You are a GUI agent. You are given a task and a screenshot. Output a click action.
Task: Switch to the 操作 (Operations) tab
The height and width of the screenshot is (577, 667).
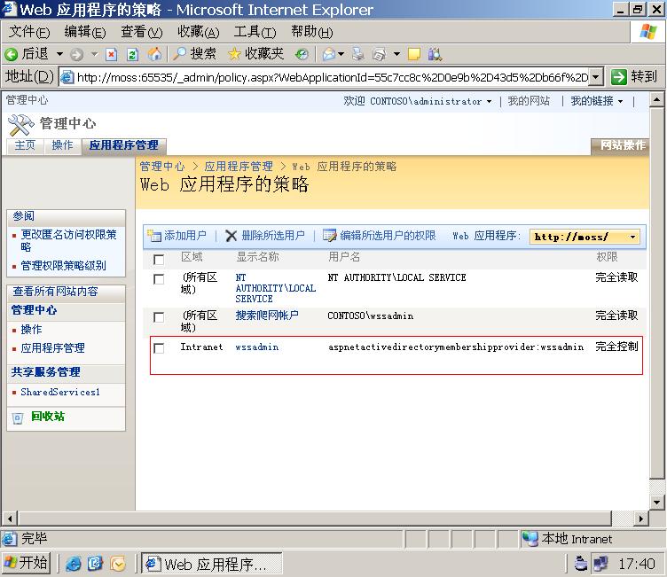pos(62,145)
